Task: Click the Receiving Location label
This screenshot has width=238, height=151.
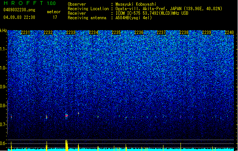Action: click(x=88, y=9)
